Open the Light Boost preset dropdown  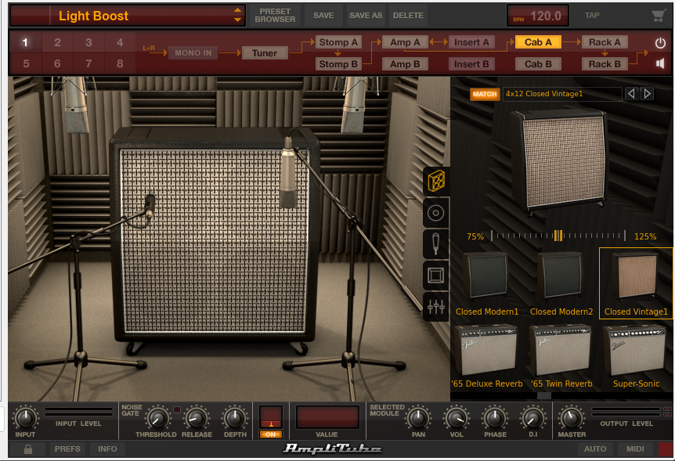tap(127, 16)
